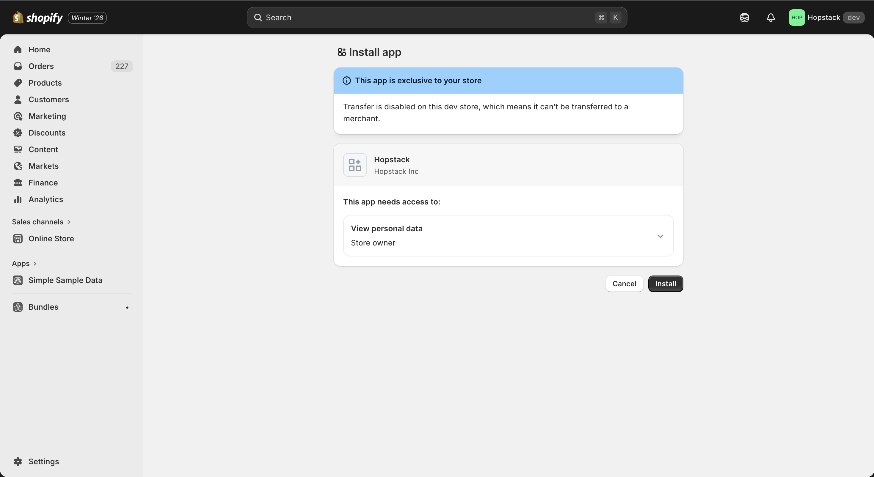Image resolution: width=874 pixels, height=477 pixels.
Task: Click the Shopify logo icon
Action: tap(18, 18)
